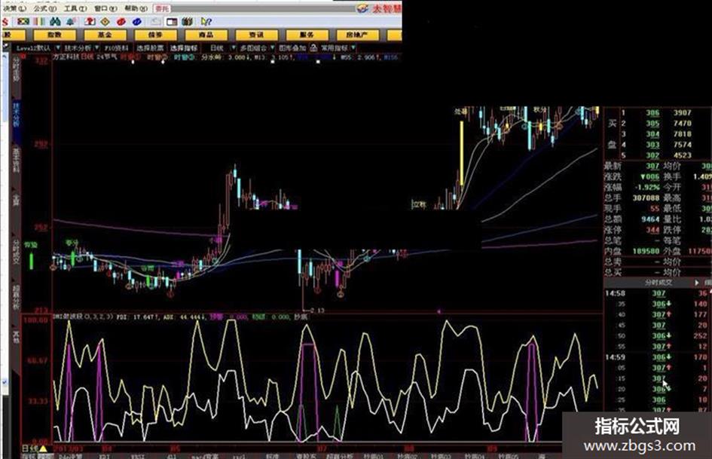This screenshot has width=712, height=459.
Task: Select the 分时成交 left sidebar tab
Action: pos(16,251)
